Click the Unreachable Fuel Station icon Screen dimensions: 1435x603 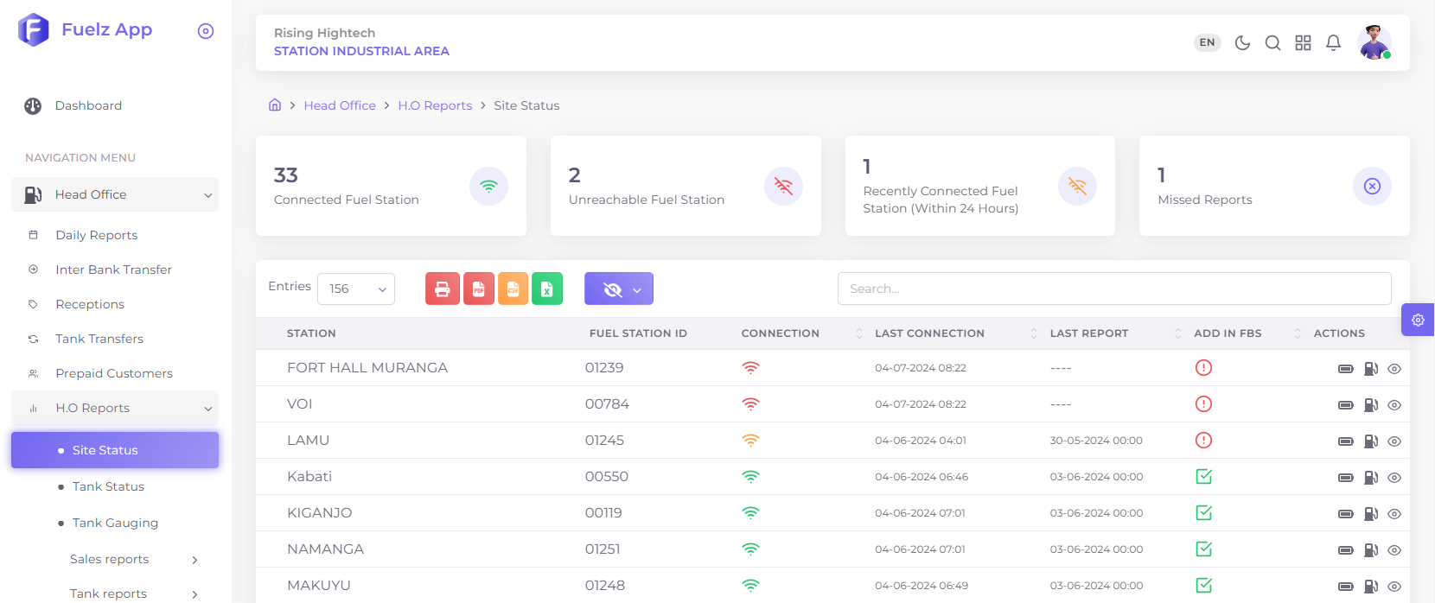[783, 186]
